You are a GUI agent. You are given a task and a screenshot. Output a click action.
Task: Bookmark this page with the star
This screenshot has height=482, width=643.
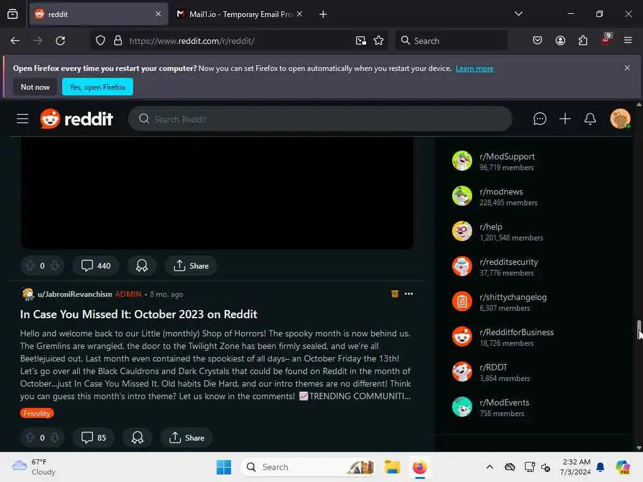[379, 41]
